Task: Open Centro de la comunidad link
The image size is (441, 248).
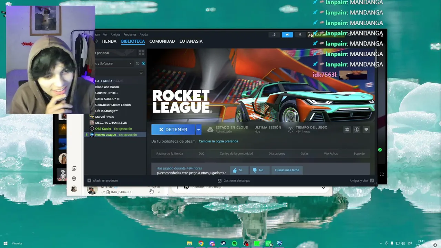Action: (x=236, y=154)
